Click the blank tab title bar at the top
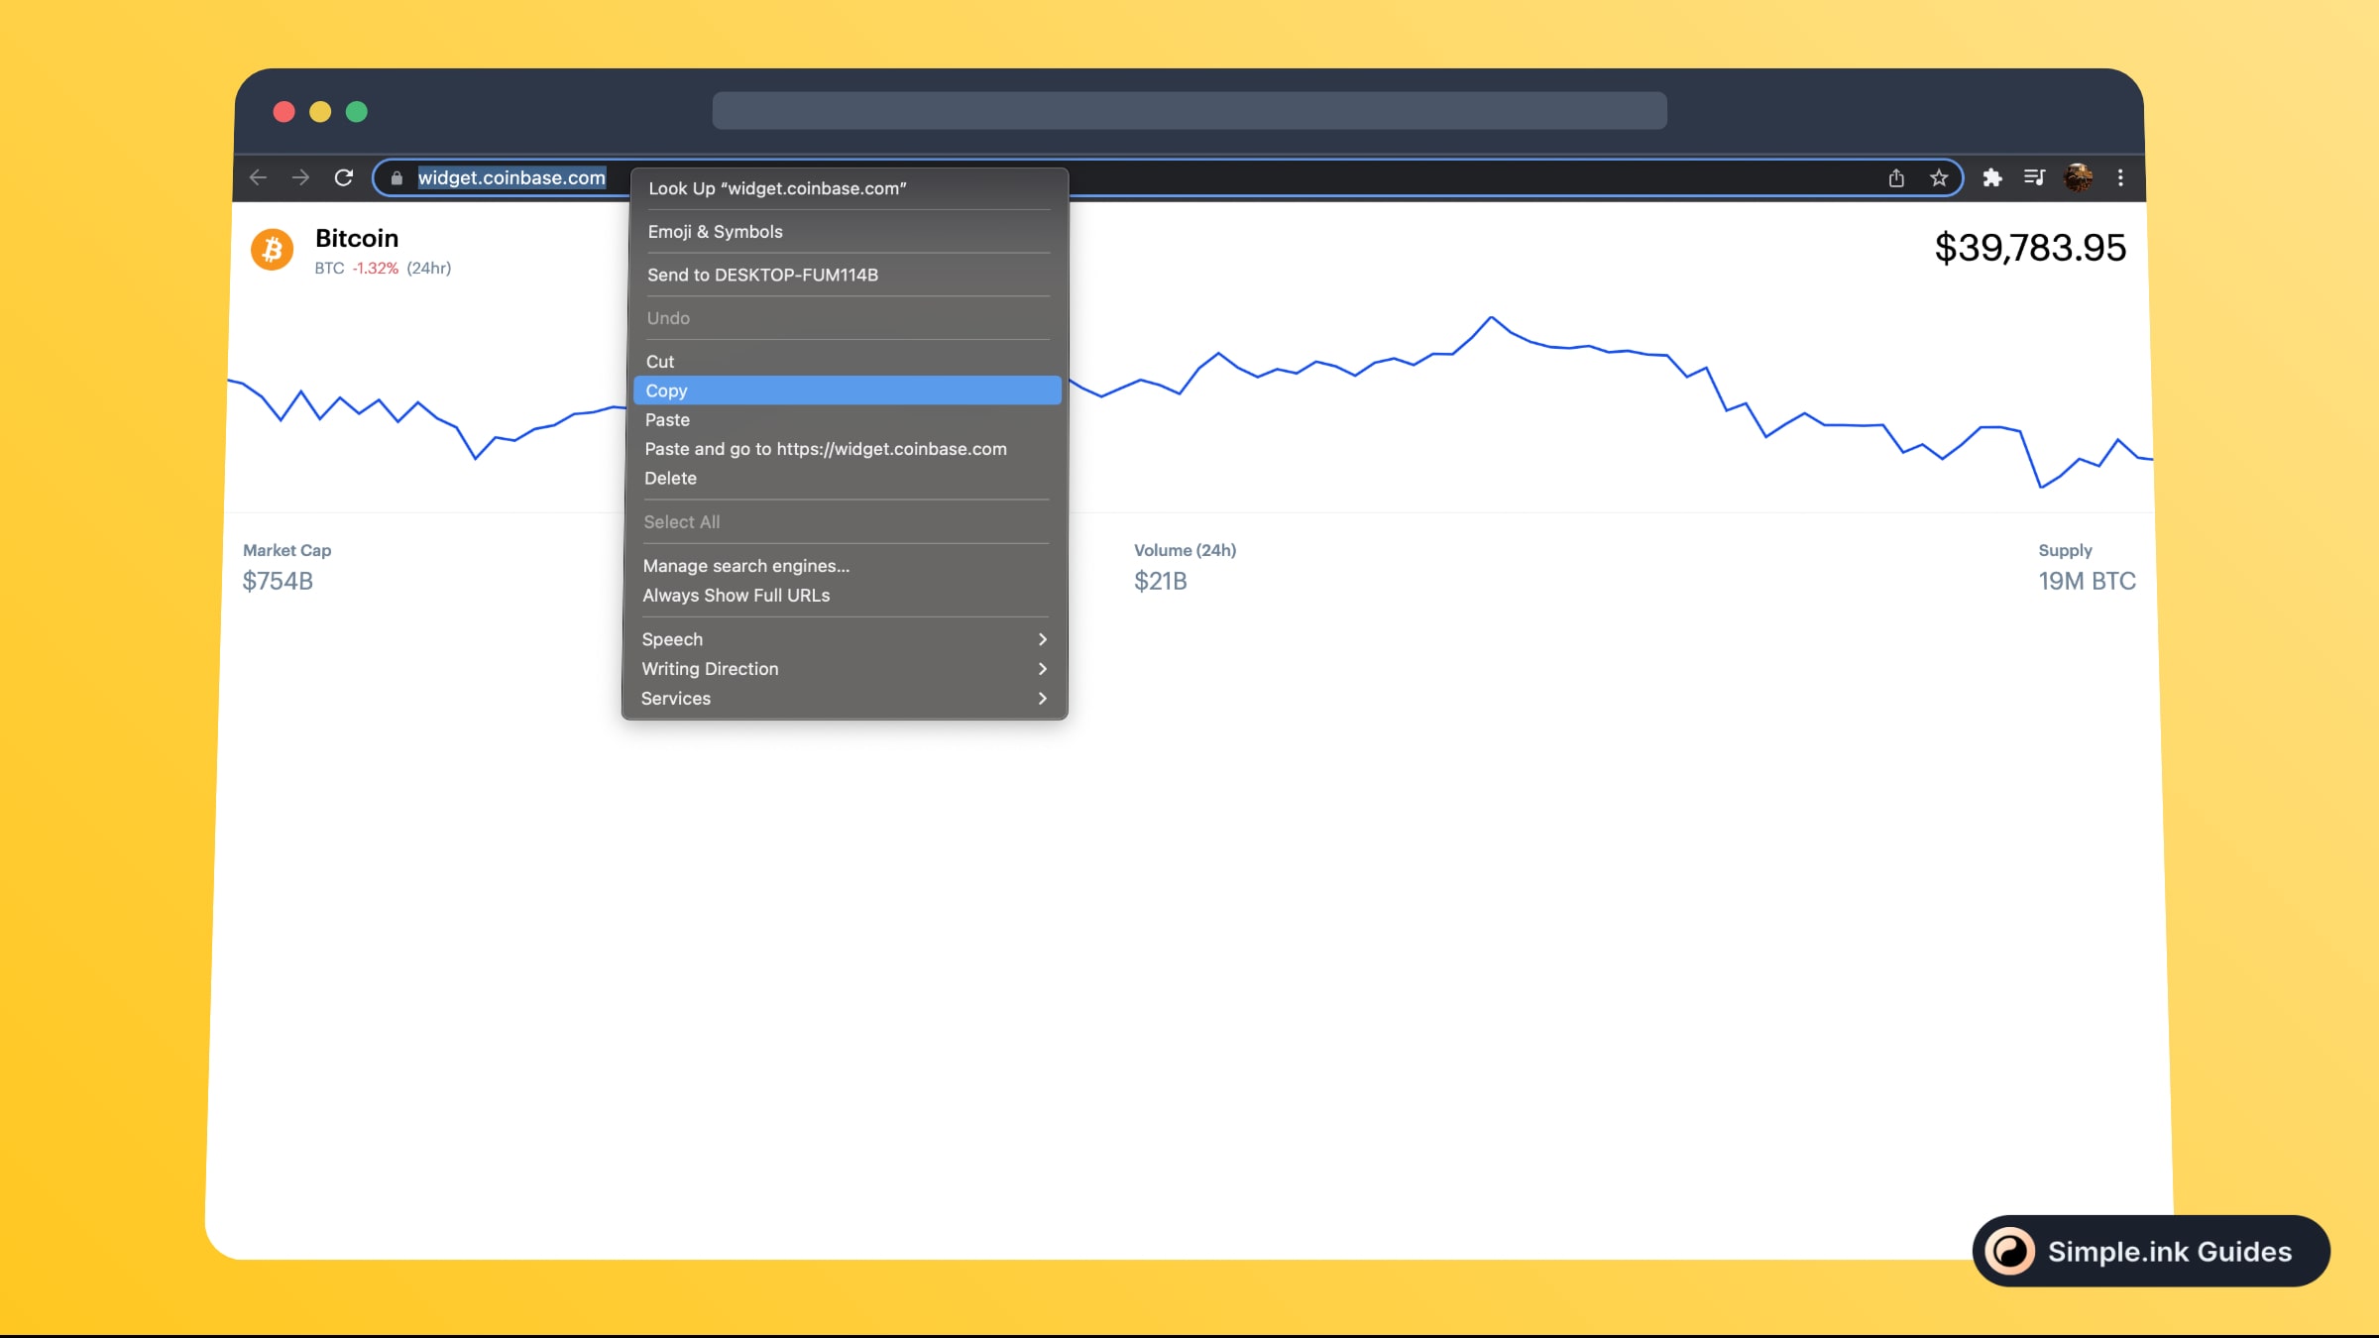This screenshot has height=1338, width=2379. click(1189, 110)
